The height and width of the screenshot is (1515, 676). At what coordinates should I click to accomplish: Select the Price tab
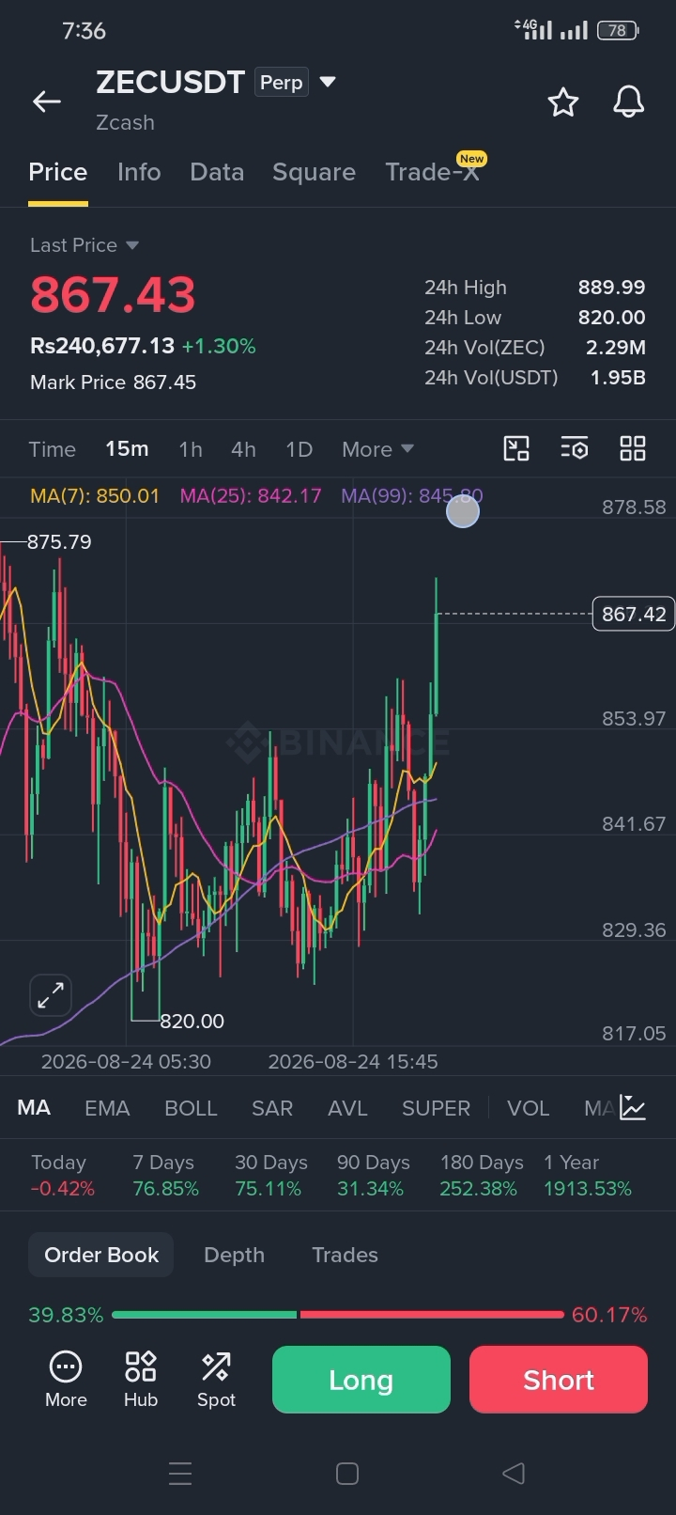58,172
